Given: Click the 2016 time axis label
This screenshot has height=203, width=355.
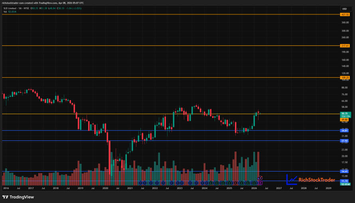Looking at the screenshot, I should pos(6,188).
